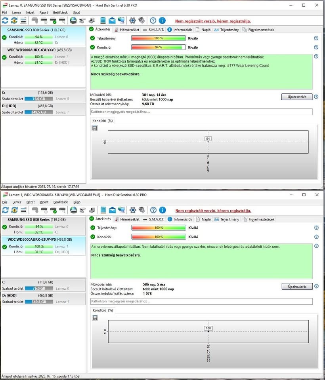Switch to Napló tab in bottom window

tap(203, 219)
